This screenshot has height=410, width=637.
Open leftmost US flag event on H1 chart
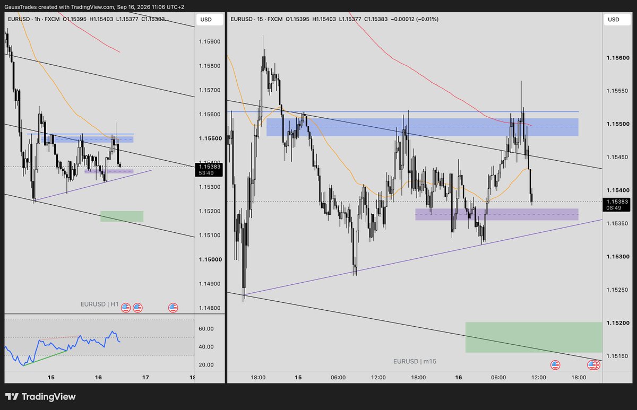[126, 307]
